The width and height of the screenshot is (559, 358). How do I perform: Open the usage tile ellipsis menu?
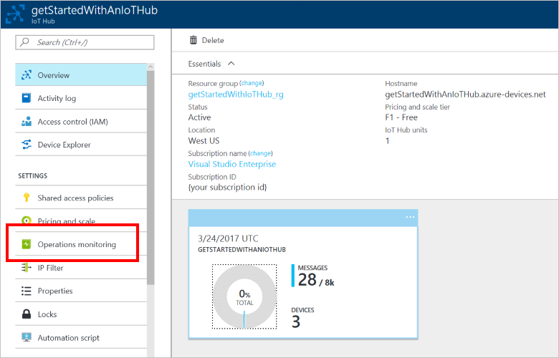pos(410,217)
